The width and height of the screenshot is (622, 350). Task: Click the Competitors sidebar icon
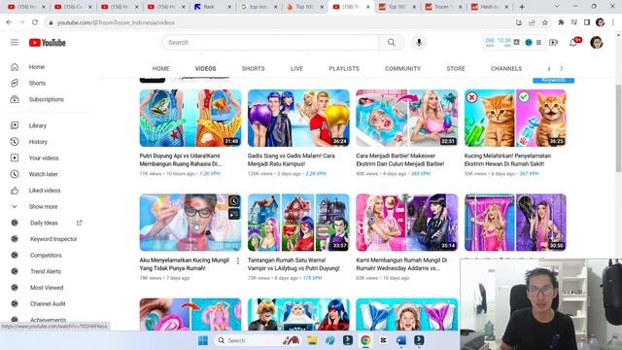[x=15, y=255]
